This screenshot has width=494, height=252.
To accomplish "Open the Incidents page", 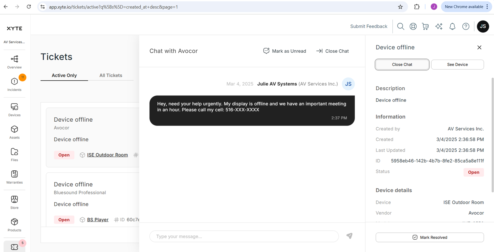I will 14,84.
